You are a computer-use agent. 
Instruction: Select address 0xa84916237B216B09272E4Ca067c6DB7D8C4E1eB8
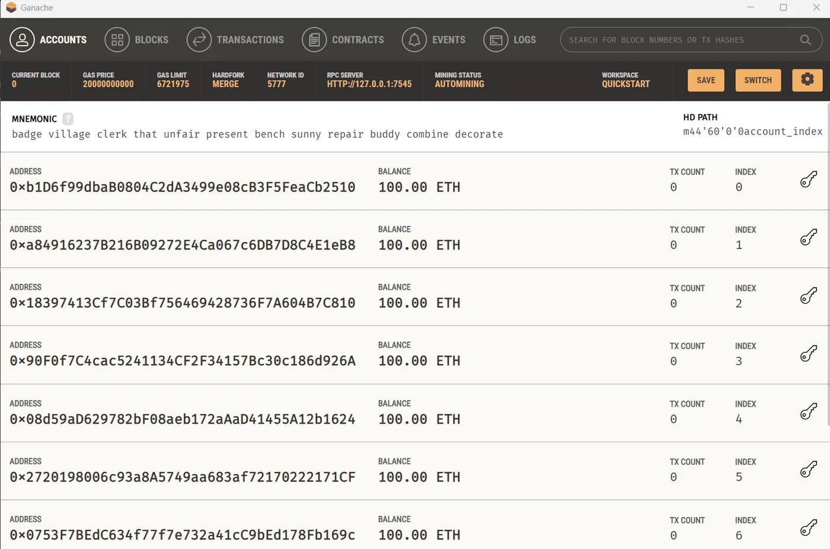point(183,245)
